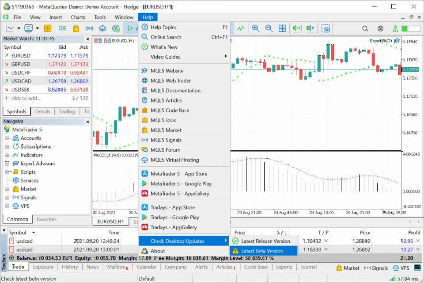The image size is (424, 283).
Task: Open MQL5 Documentation entry
Action: tap(185, 91)
